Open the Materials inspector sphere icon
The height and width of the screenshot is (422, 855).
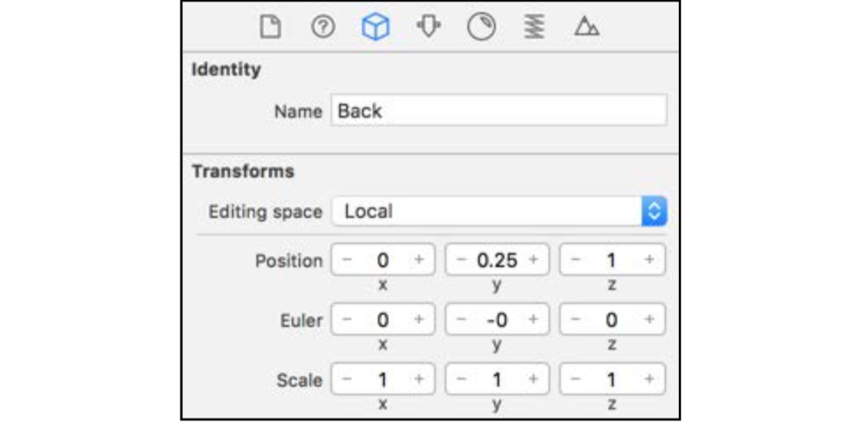click(481, 27)
